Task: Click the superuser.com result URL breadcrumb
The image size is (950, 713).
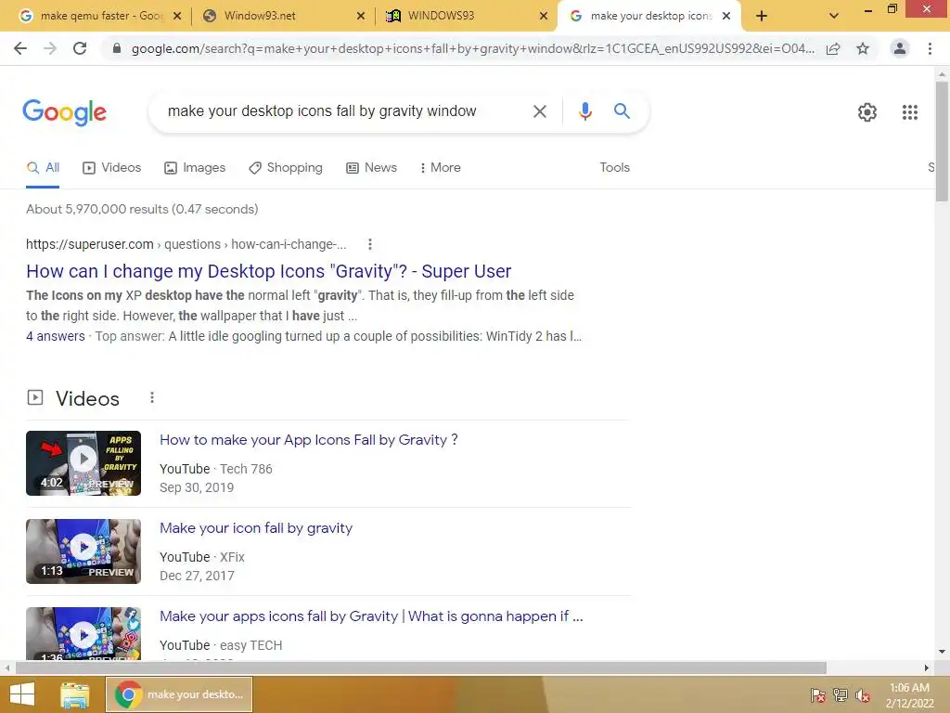Action: [x=186, y=244]
